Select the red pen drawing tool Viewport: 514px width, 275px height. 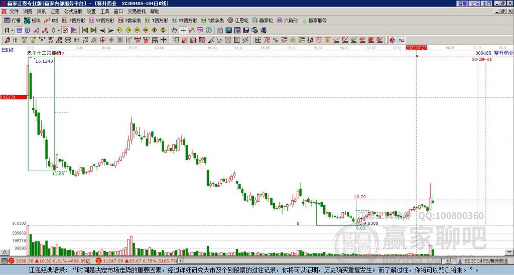pyautogui.click(x=7, y=40)
